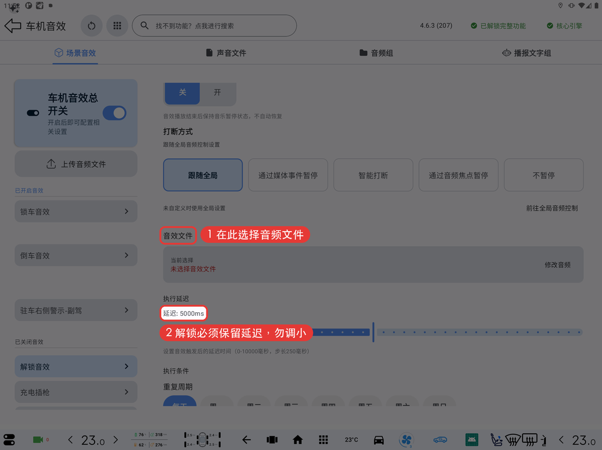Open the battery and range stats widget
The width and height of the screenshot is (602, 450).
[150, 440]
